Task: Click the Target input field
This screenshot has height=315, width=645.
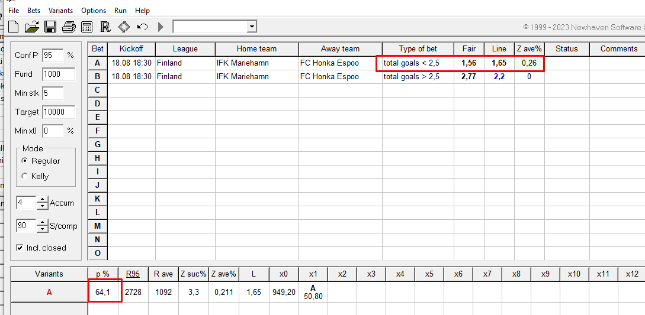Action: [x=59, y=112]
